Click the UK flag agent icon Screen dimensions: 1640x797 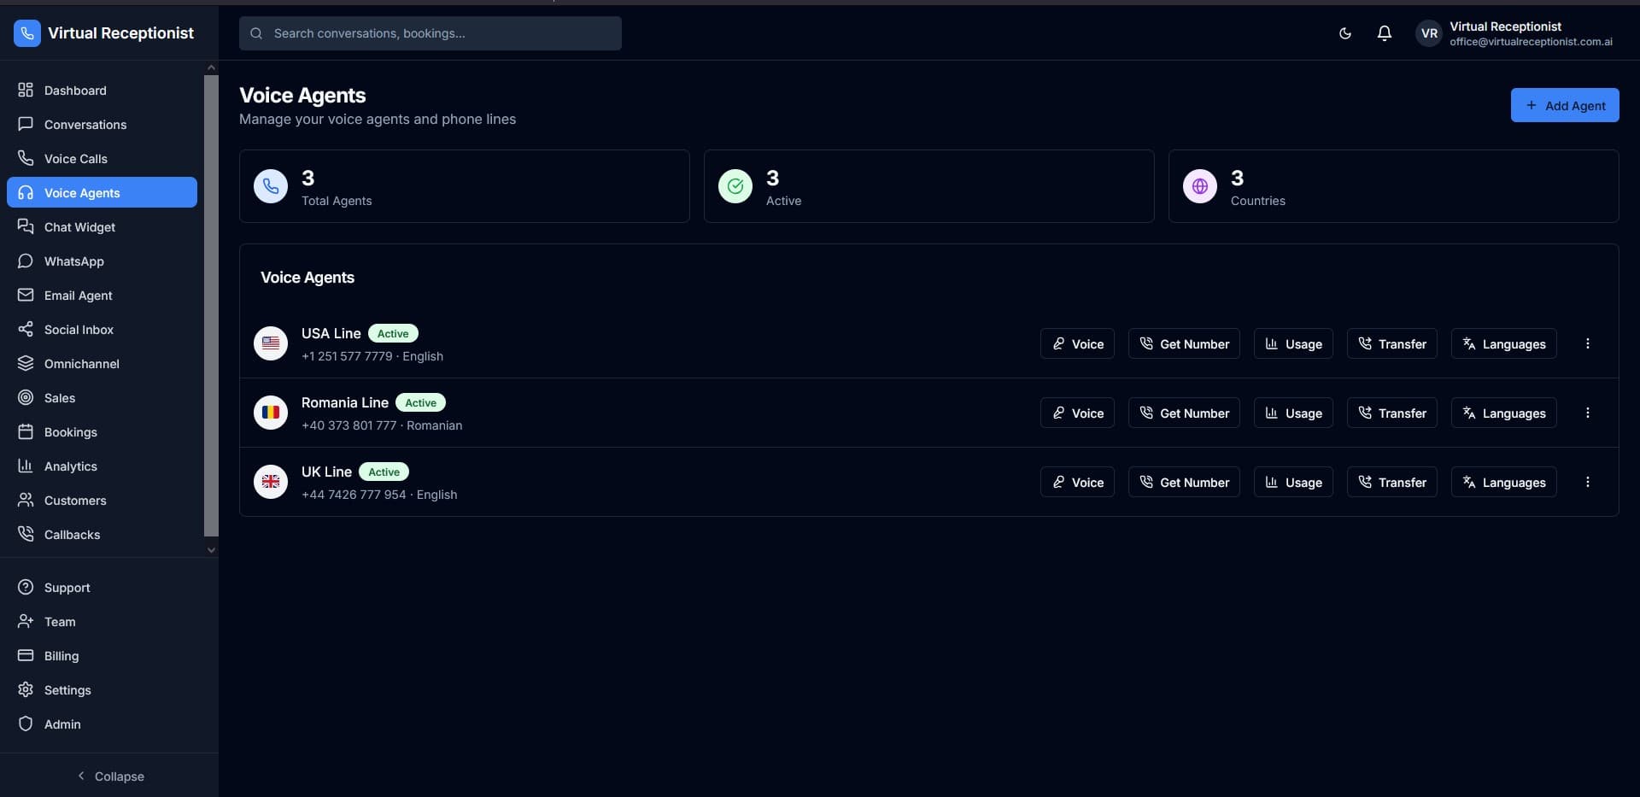point(271,482)
